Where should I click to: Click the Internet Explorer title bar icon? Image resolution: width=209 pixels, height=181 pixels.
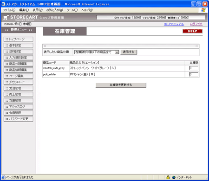3,4
